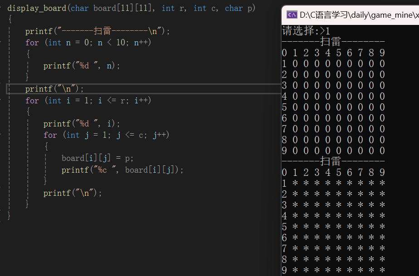419x276 pixels.
Task: Click console row '6 0 0 0 0 0 0 0 0 0'
Action: pyautogui.click(x=333, y=118)
